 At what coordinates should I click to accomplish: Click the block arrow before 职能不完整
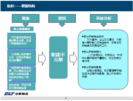point(42,59)
